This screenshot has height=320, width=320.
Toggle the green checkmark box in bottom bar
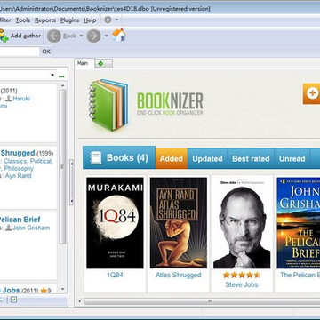[x=13, y=300]
